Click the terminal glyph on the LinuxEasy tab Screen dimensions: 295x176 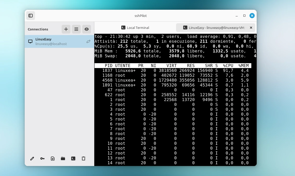click(x=185, y=27)
